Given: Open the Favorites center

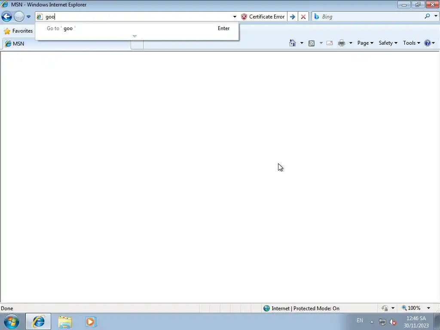Looking at the screenshot, I should [18, 31].
